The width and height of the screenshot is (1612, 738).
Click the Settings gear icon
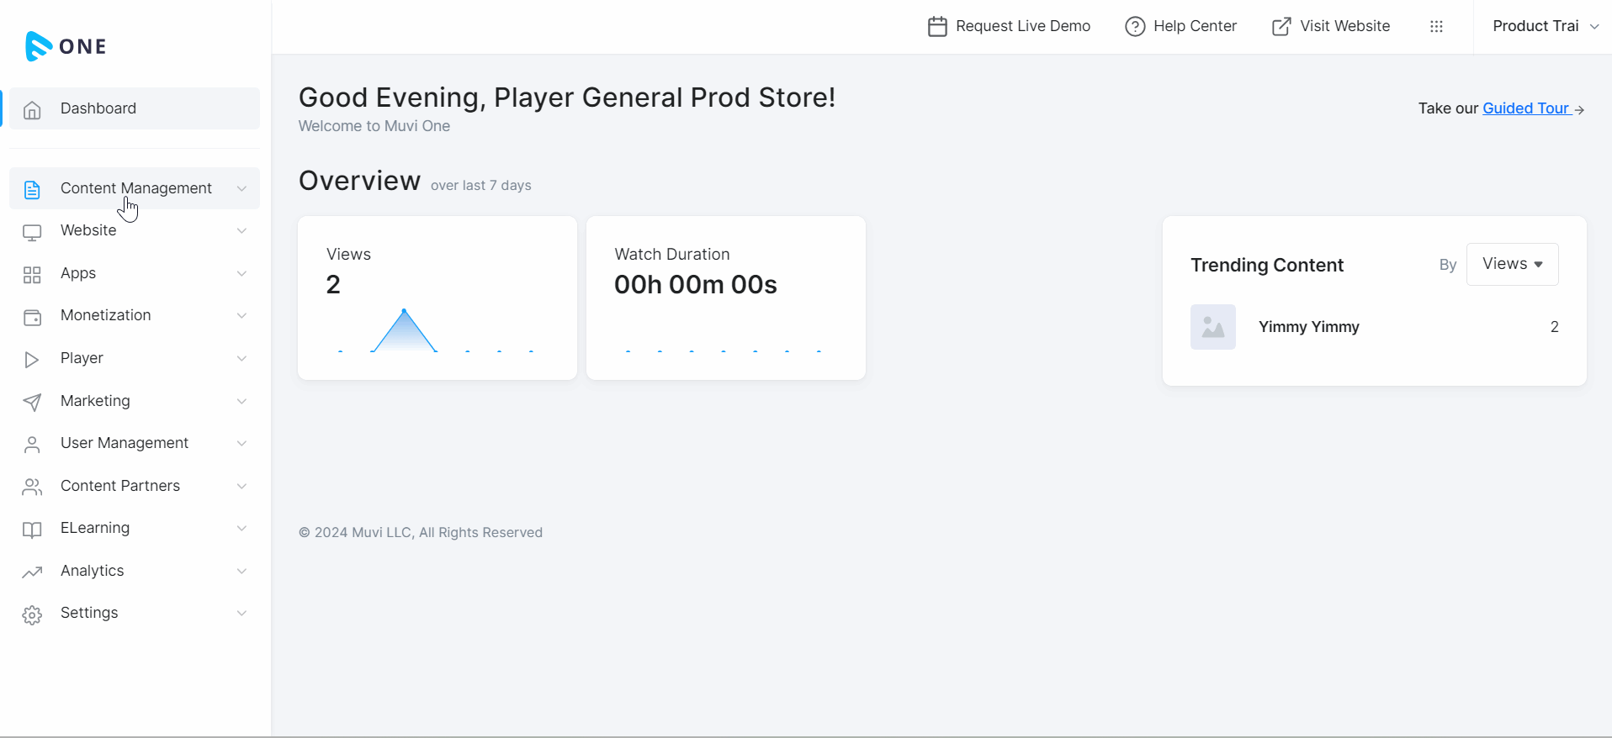(x=32, y=615)
